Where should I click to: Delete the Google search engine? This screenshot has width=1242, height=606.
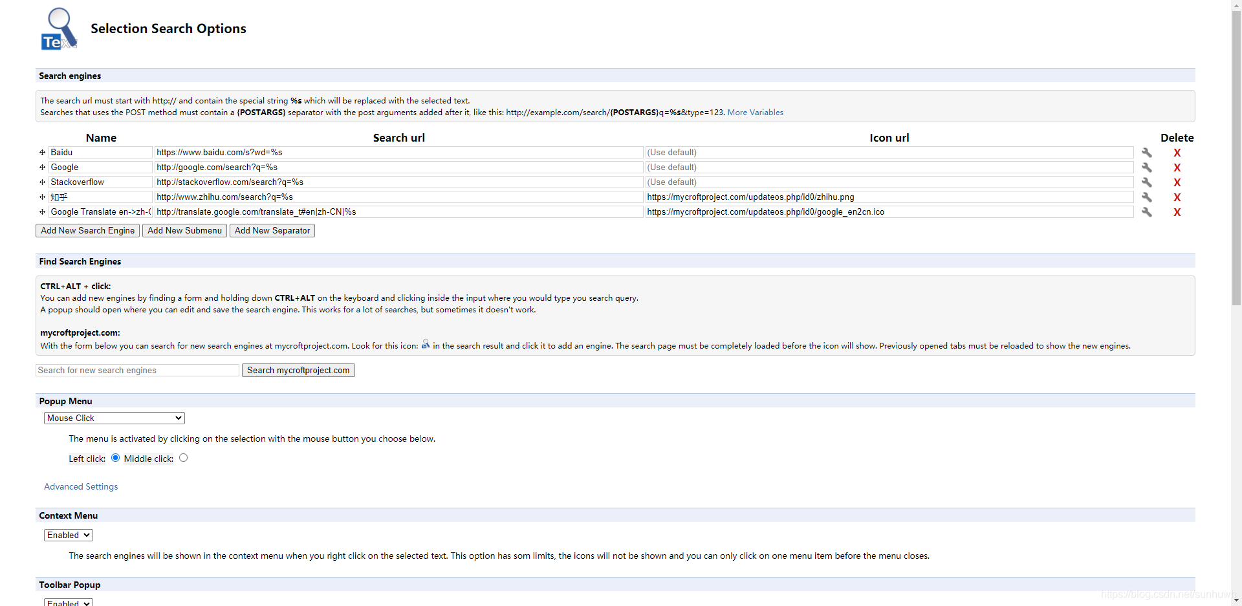[x=1177, y=168]
